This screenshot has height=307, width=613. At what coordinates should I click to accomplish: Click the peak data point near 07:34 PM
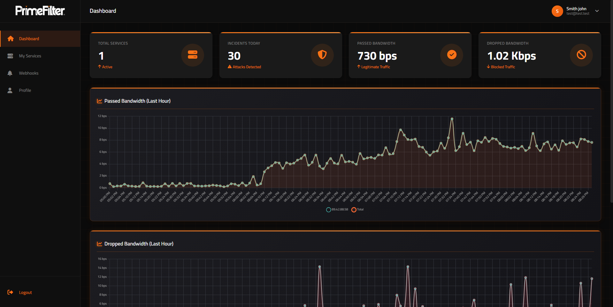point(452,118)
